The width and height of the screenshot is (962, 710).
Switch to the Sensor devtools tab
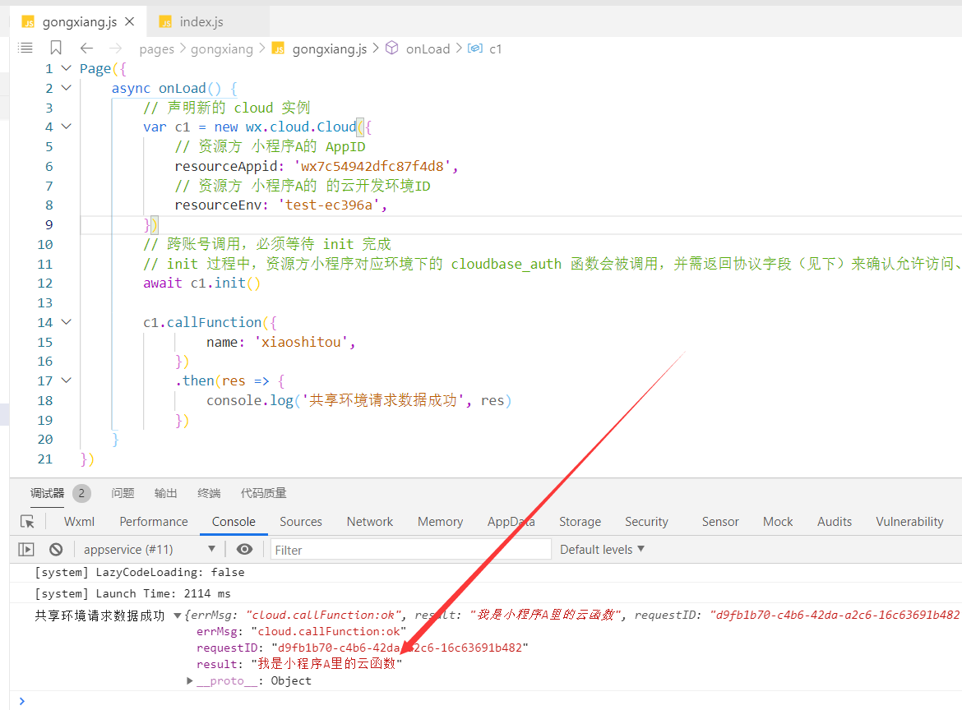[720, 522]
